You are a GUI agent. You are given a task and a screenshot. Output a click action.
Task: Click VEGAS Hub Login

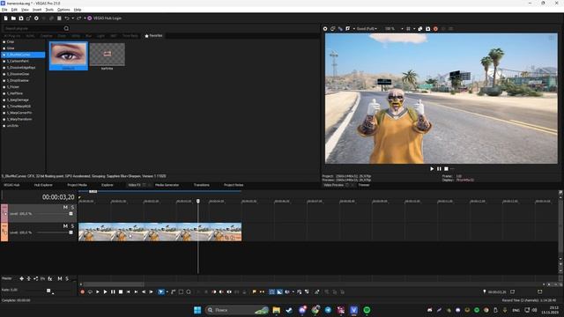104,18
